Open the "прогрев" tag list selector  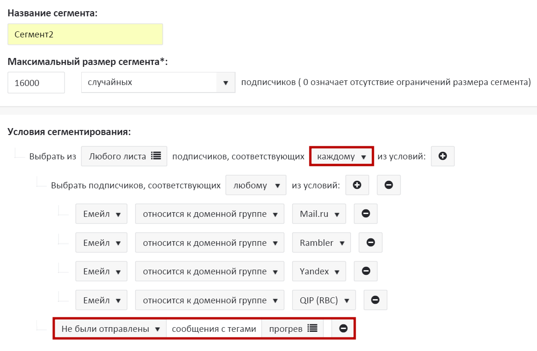[x=293, y=329]
